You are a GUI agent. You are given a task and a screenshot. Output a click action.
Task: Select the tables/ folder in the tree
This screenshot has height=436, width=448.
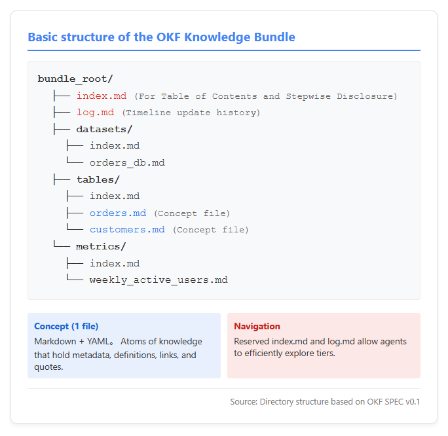pyautogui.click(x=98, y=179)
